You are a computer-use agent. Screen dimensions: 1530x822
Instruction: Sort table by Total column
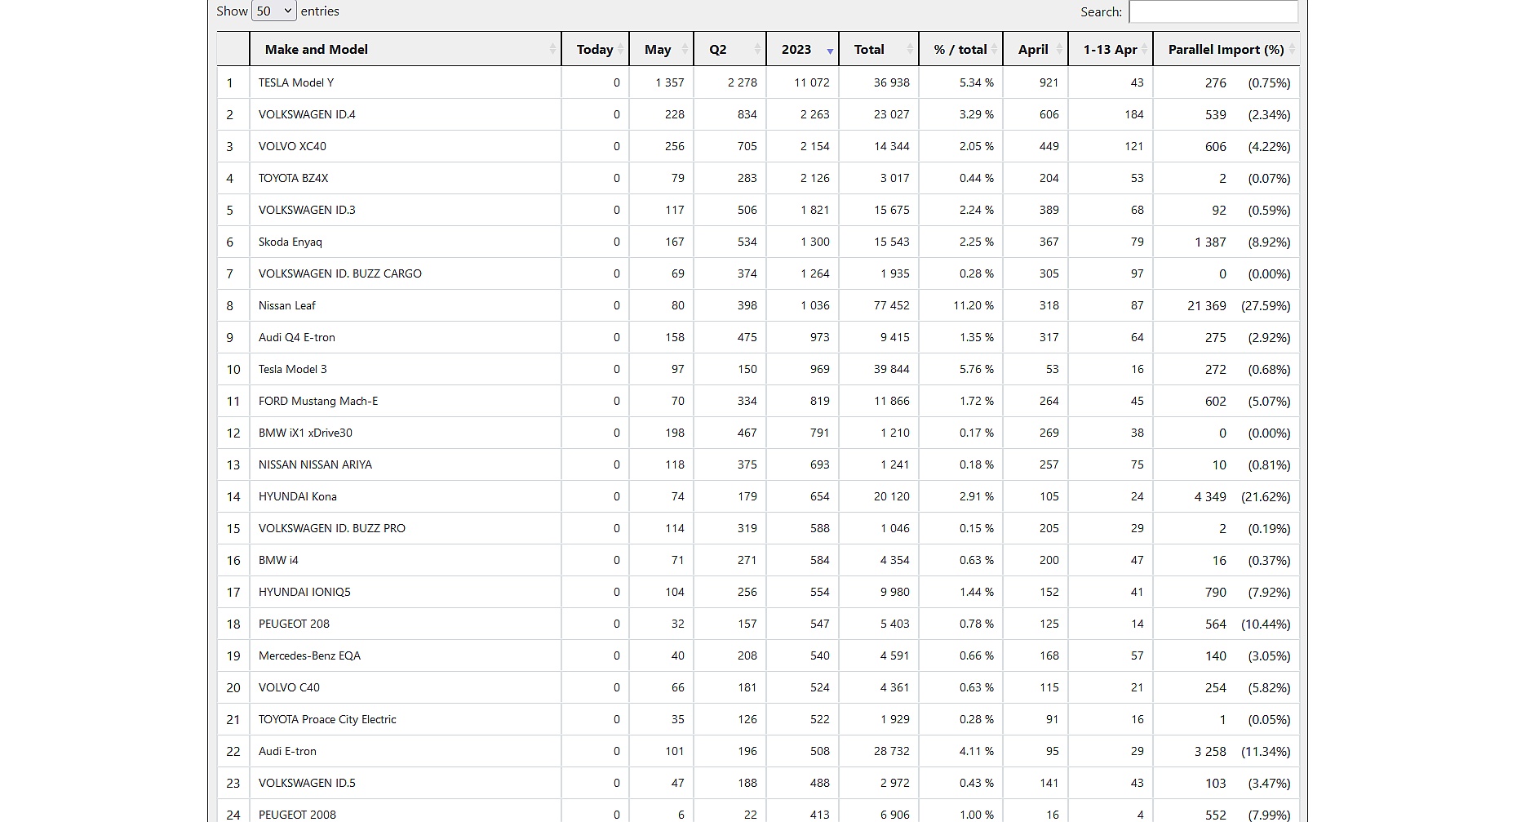[x=879, y=50]
